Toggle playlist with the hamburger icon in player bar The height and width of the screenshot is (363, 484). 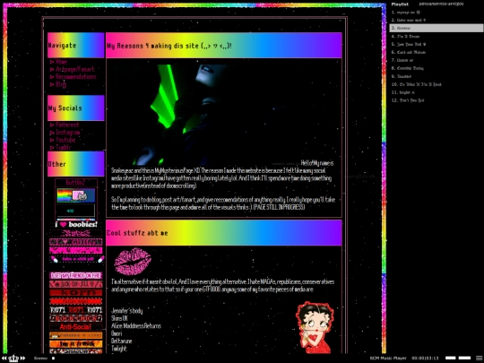[x=479, y=358]
